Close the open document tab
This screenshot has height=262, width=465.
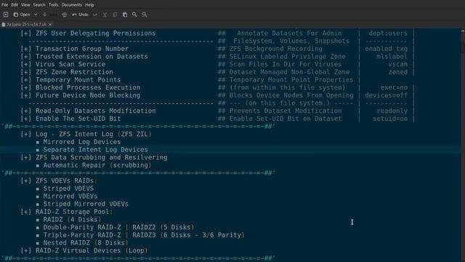(50, 24)
